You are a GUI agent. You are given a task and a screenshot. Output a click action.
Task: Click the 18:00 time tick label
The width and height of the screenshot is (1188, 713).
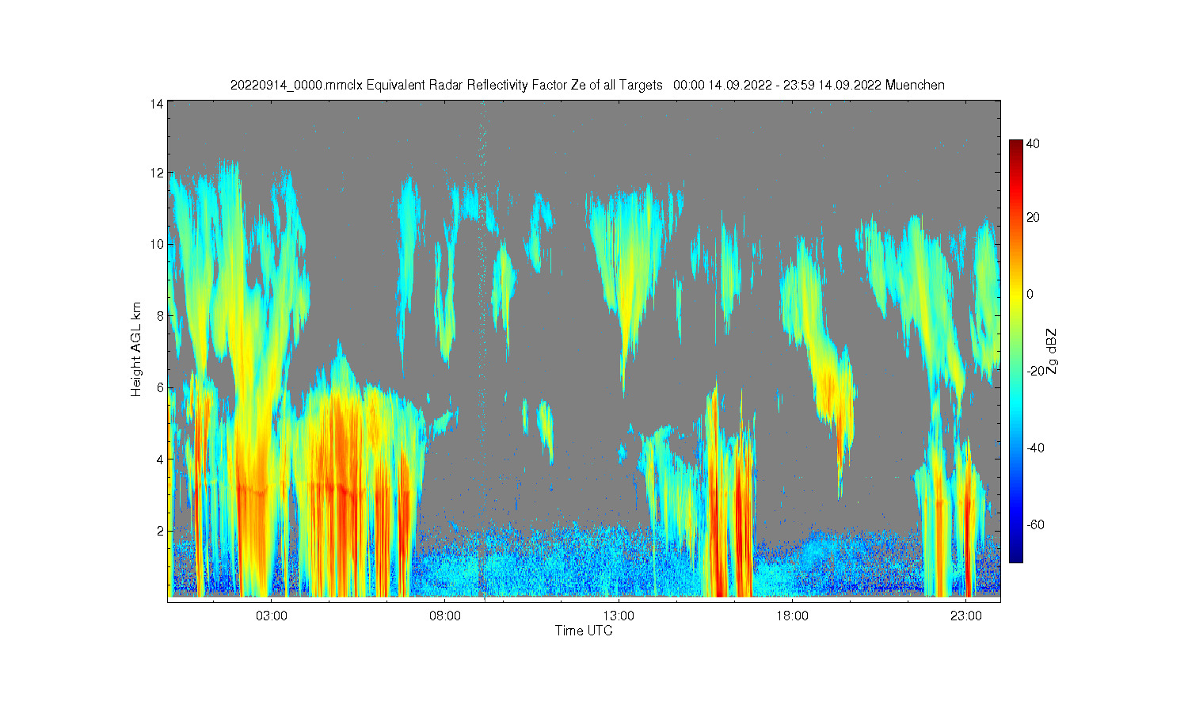tap(791, 616)
